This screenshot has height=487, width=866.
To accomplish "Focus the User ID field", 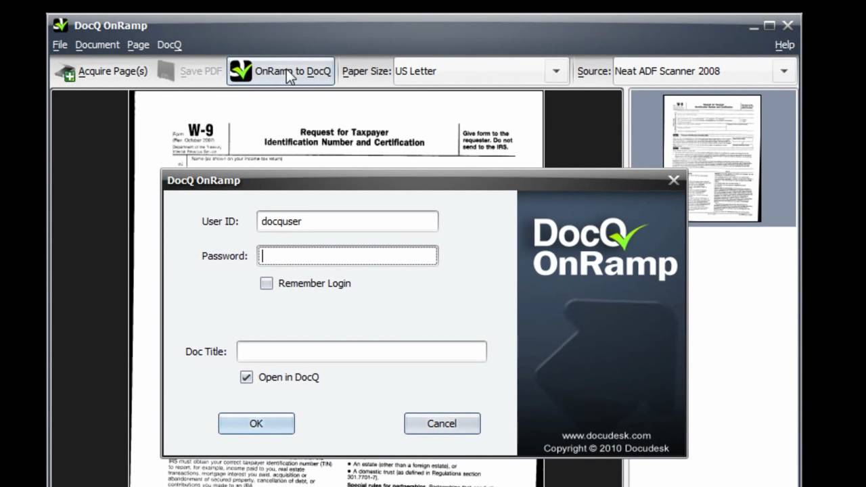I will [x=348, y=221].
